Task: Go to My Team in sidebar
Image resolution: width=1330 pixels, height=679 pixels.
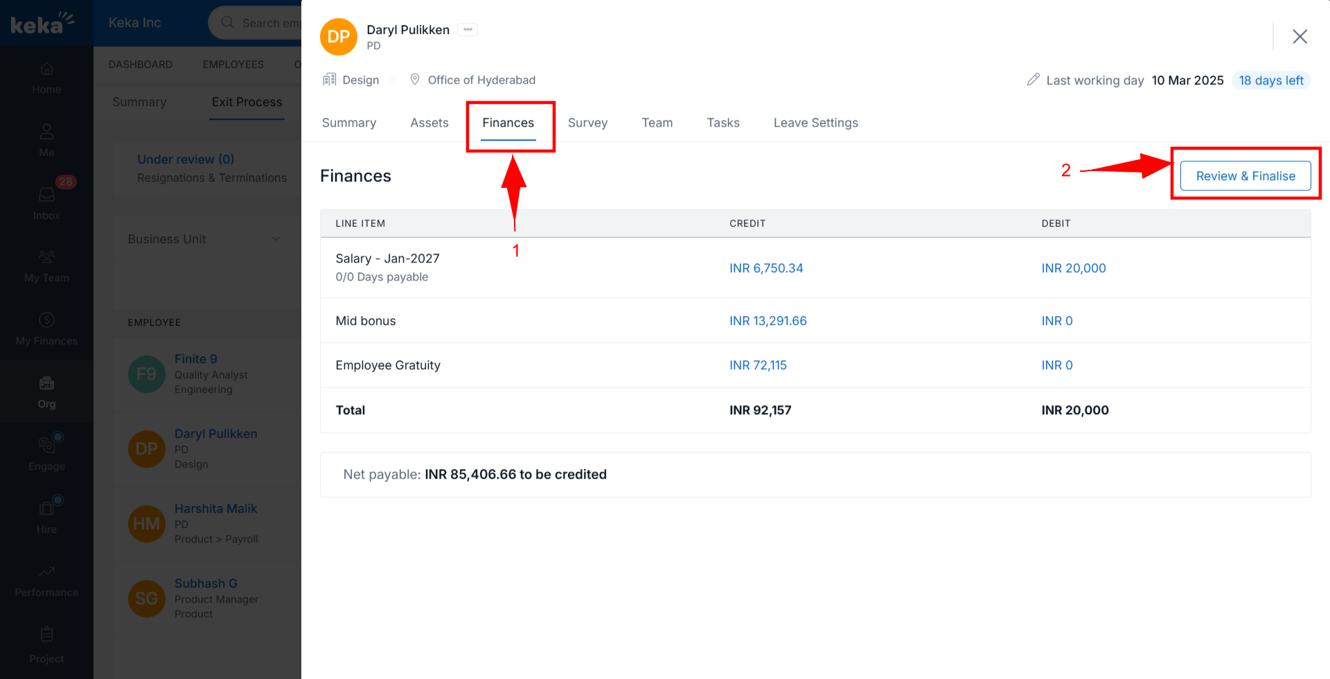Action: (x=46, y=258)
